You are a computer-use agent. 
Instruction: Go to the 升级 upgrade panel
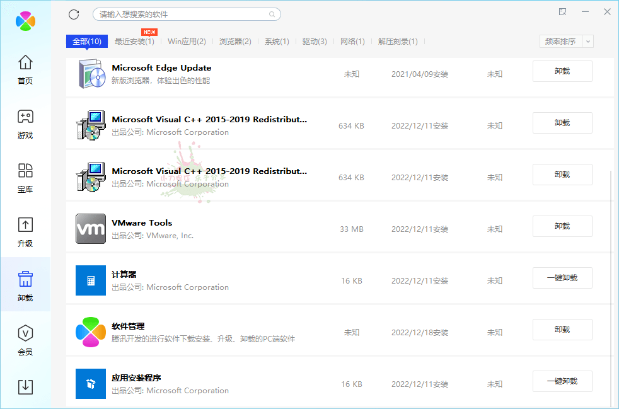25,231
